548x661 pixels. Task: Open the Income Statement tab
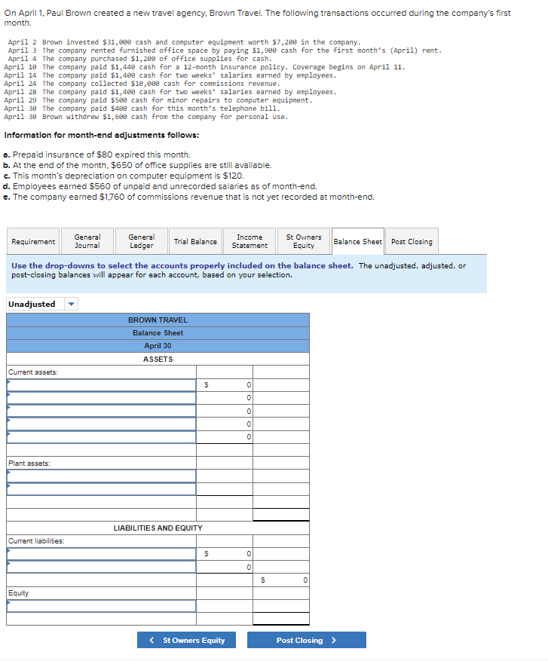[250, 241]
